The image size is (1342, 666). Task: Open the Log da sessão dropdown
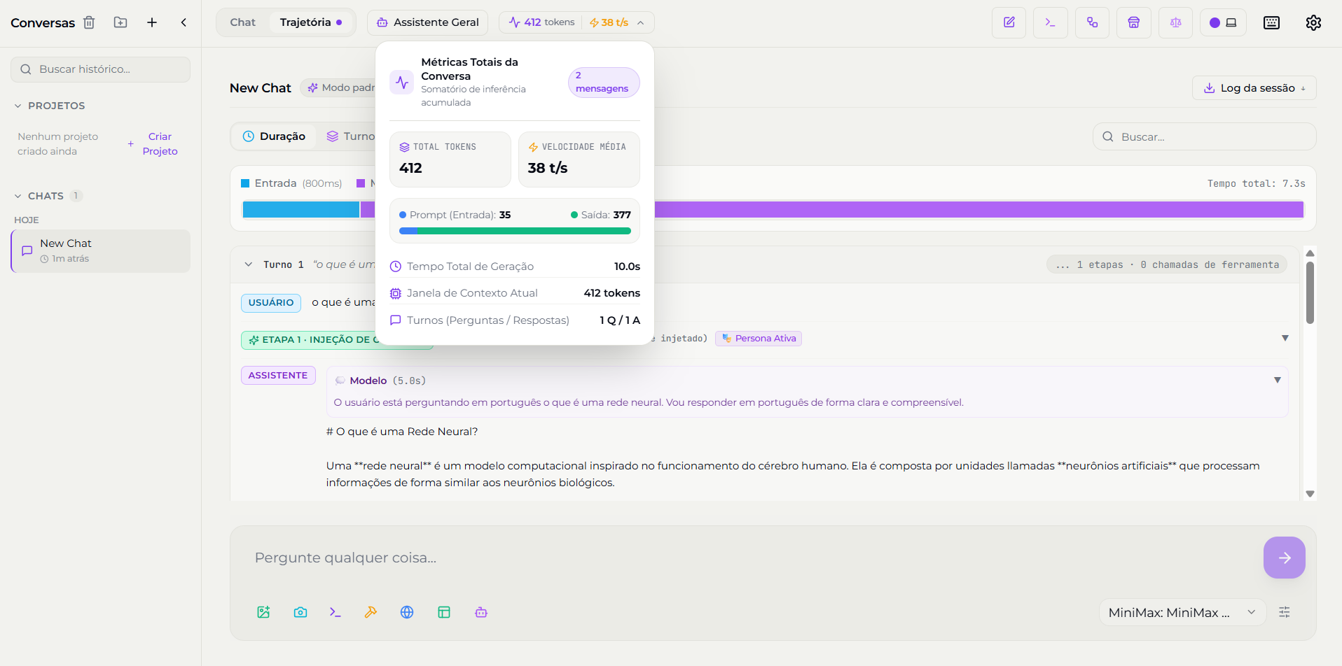coord(1254,88)
